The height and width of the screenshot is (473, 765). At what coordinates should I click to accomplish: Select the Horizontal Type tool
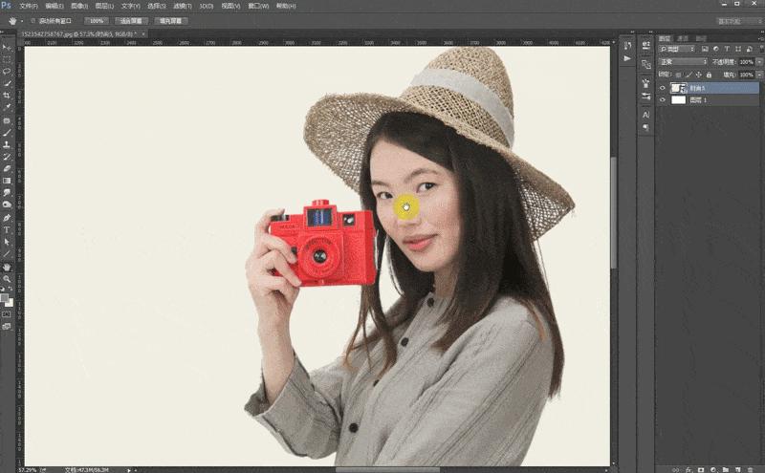[7, 229]
